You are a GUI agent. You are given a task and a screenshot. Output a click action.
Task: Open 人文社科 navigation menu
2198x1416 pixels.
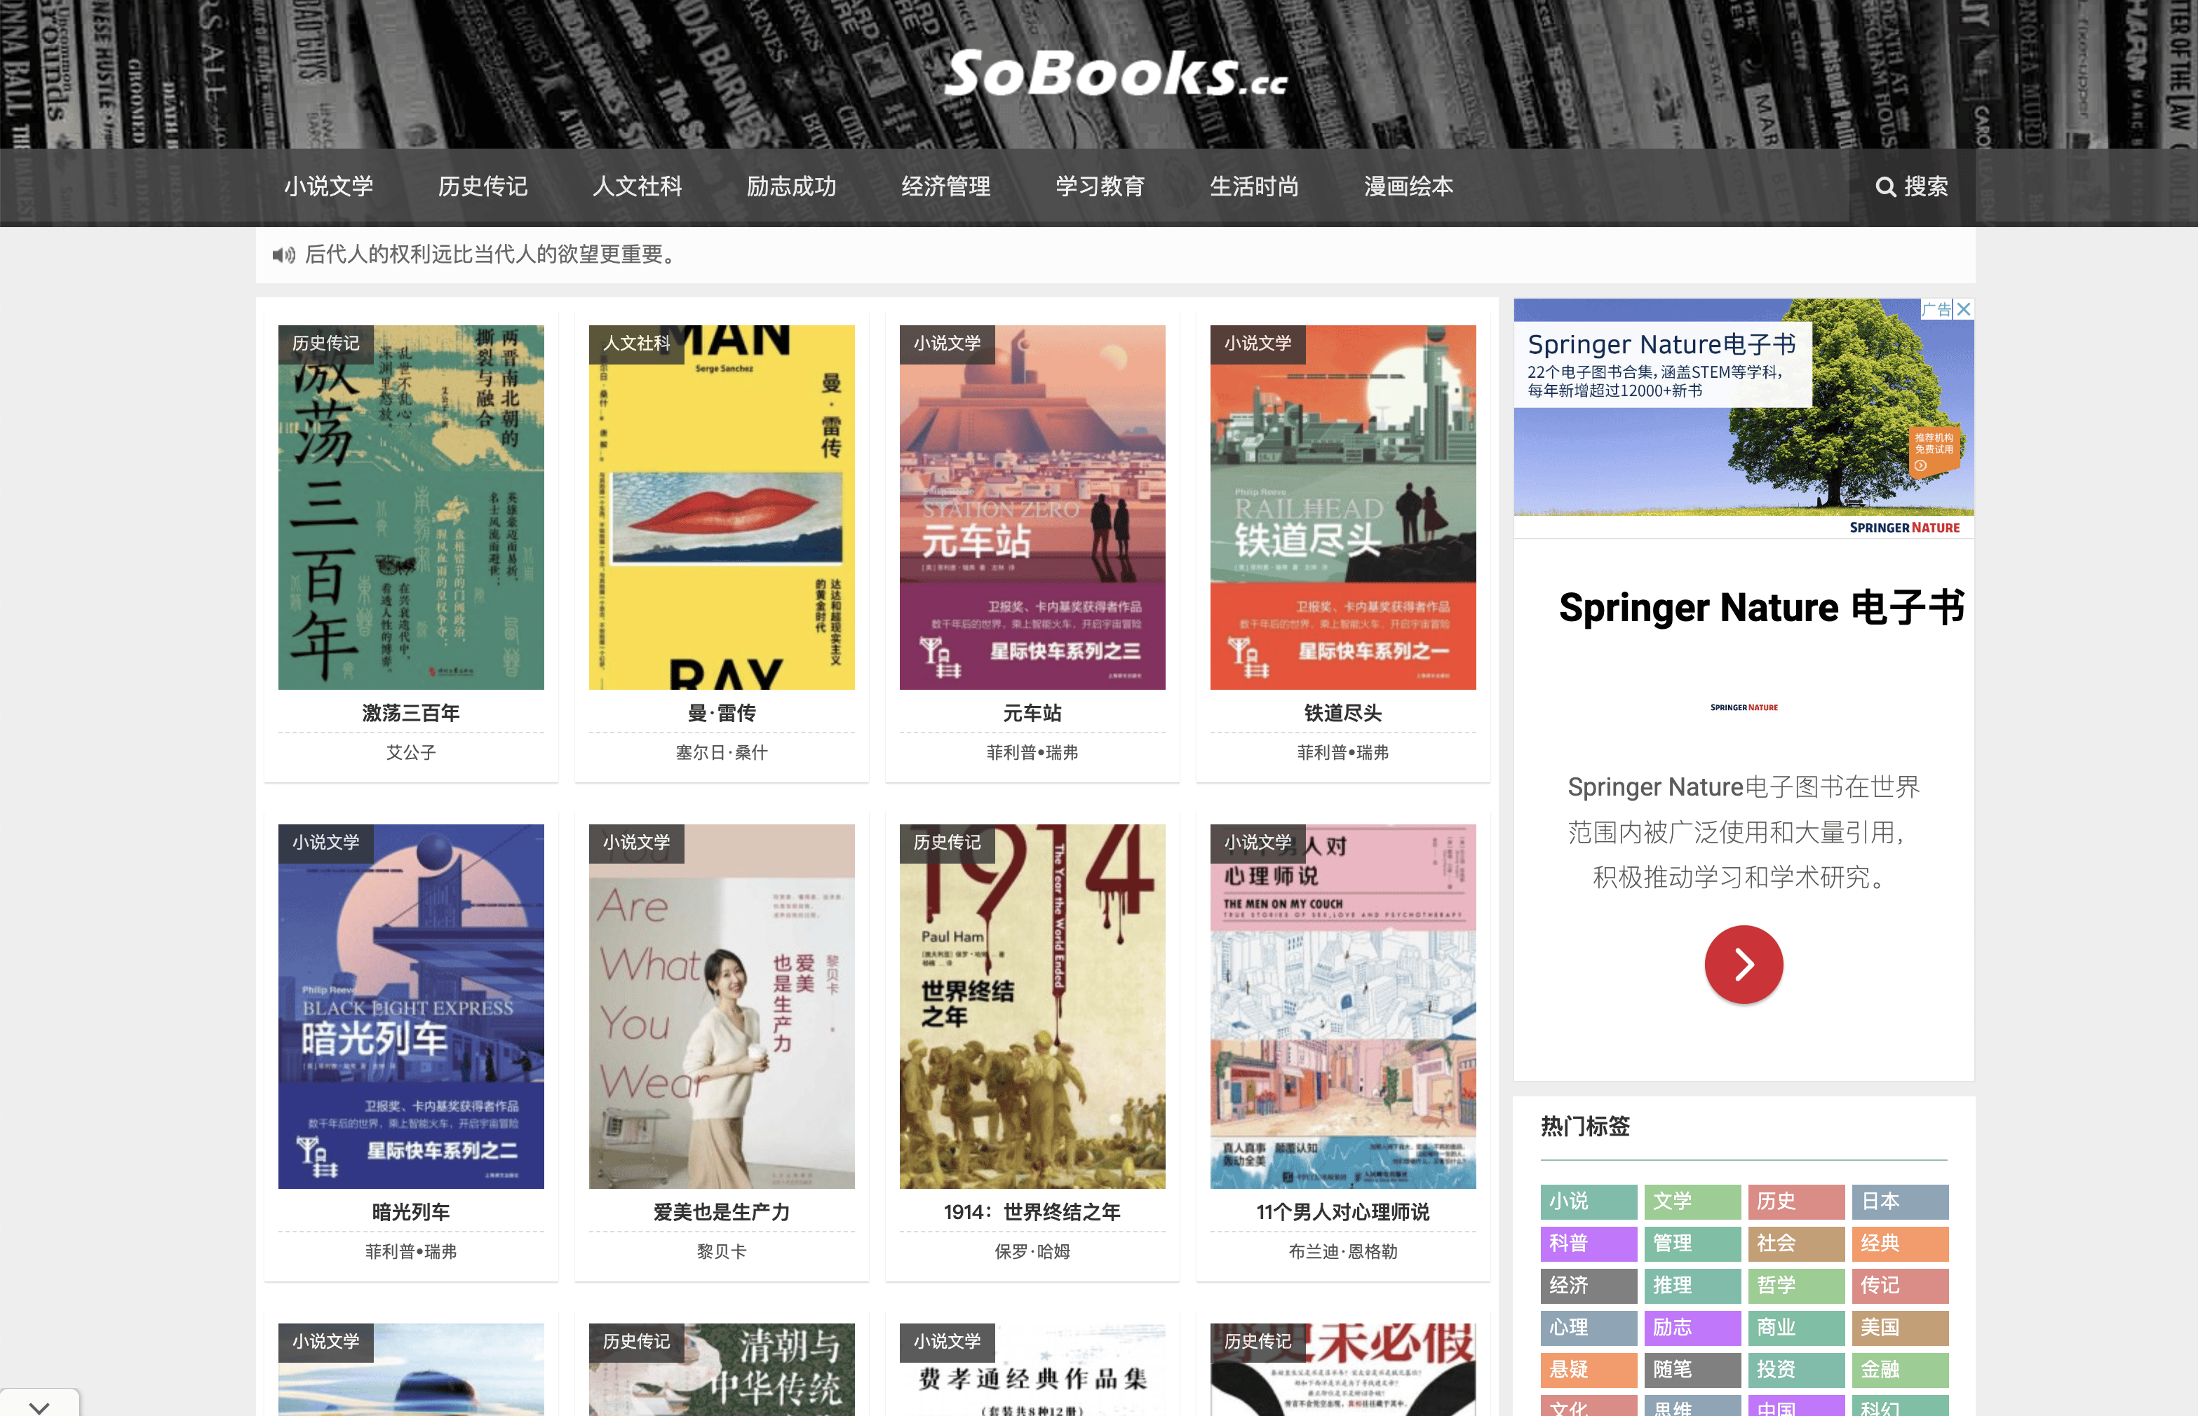point(638,186)
